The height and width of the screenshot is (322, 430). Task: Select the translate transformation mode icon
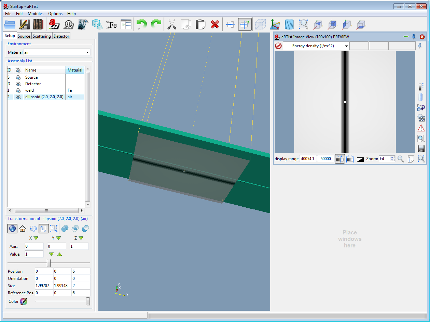click(x=44, y=229)
